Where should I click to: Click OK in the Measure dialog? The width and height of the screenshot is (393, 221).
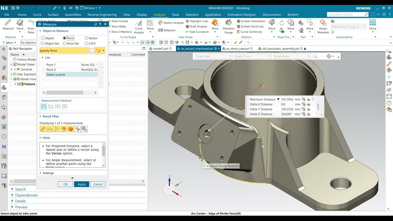point(65,184)
